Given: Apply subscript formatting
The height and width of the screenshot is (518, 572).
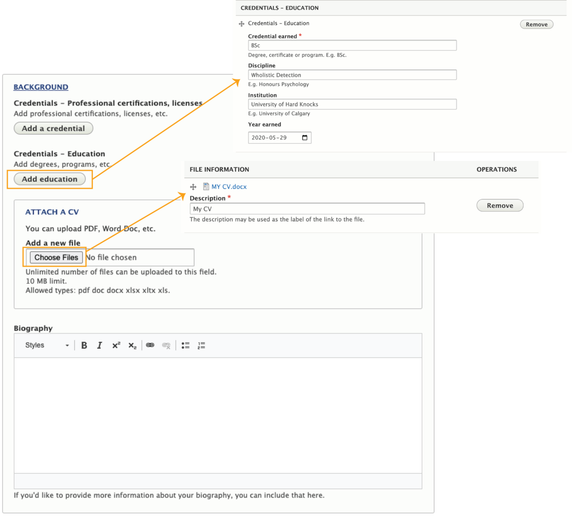Looking at the screenshot, I should [131, 345].
